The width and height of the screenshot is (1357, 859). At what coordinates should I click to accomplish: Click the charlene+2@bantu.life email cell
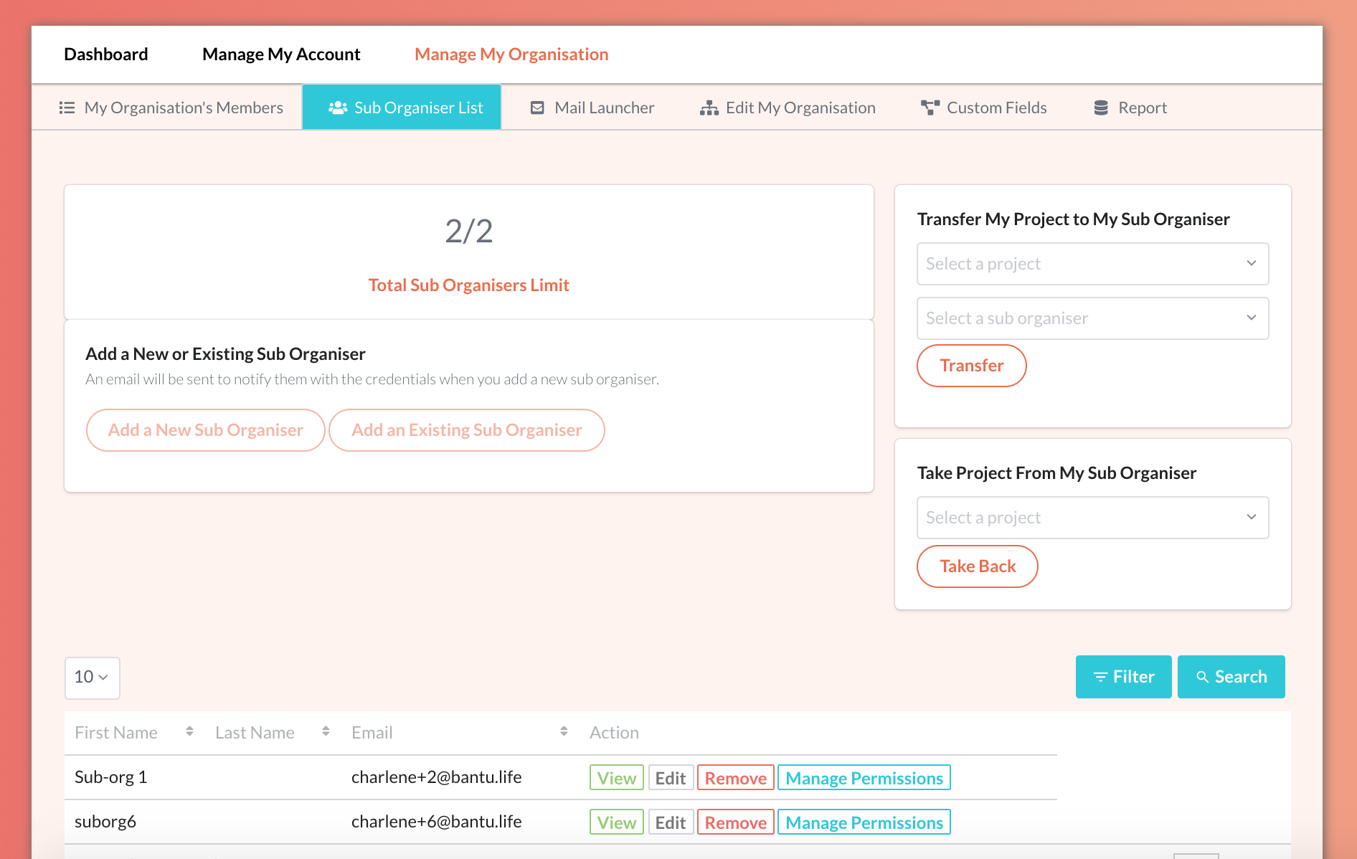pyautogui.click(x=436, y=777)
